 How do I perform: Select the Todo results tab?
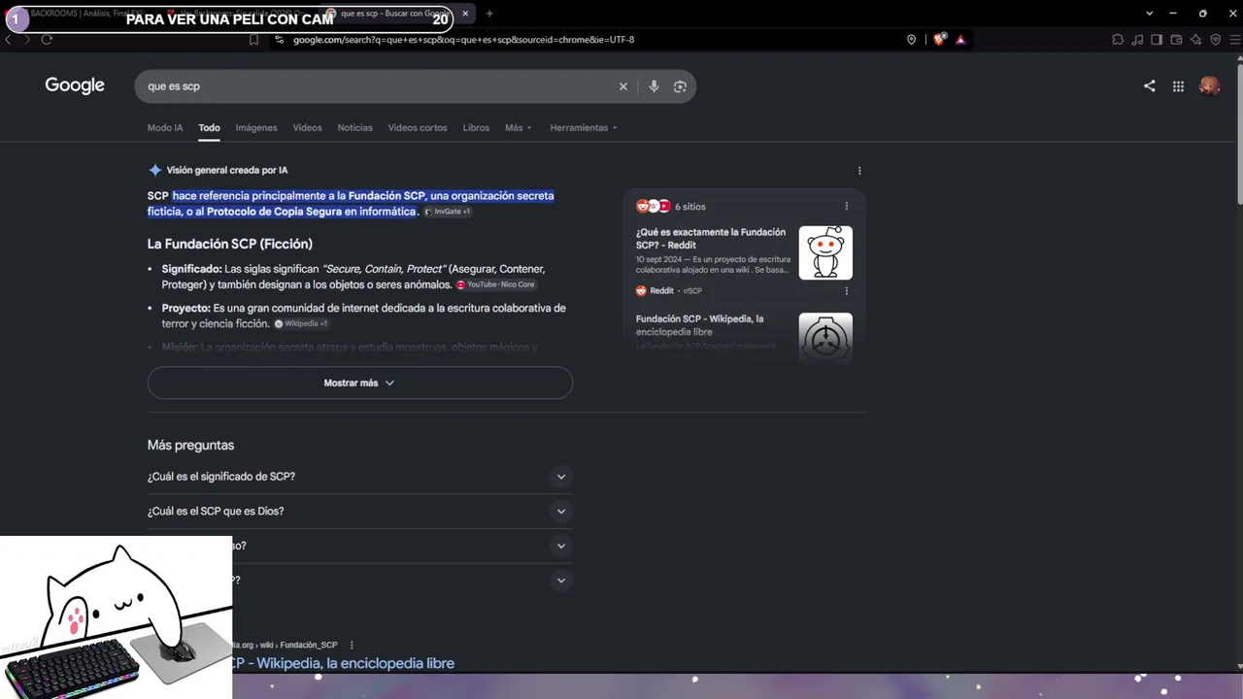pyautogui.click(x=209, y=128)
